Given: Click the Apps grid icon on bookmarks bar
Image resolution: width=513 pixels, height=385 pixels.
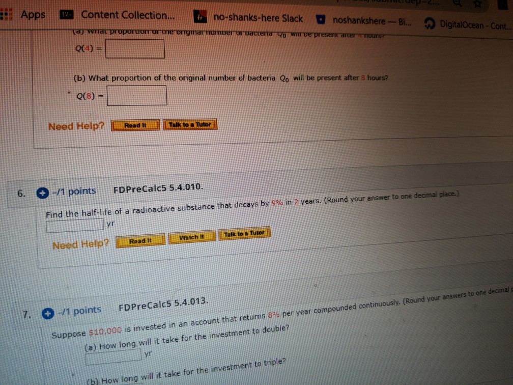Looking at the screenshot, I should pos(6,14).
